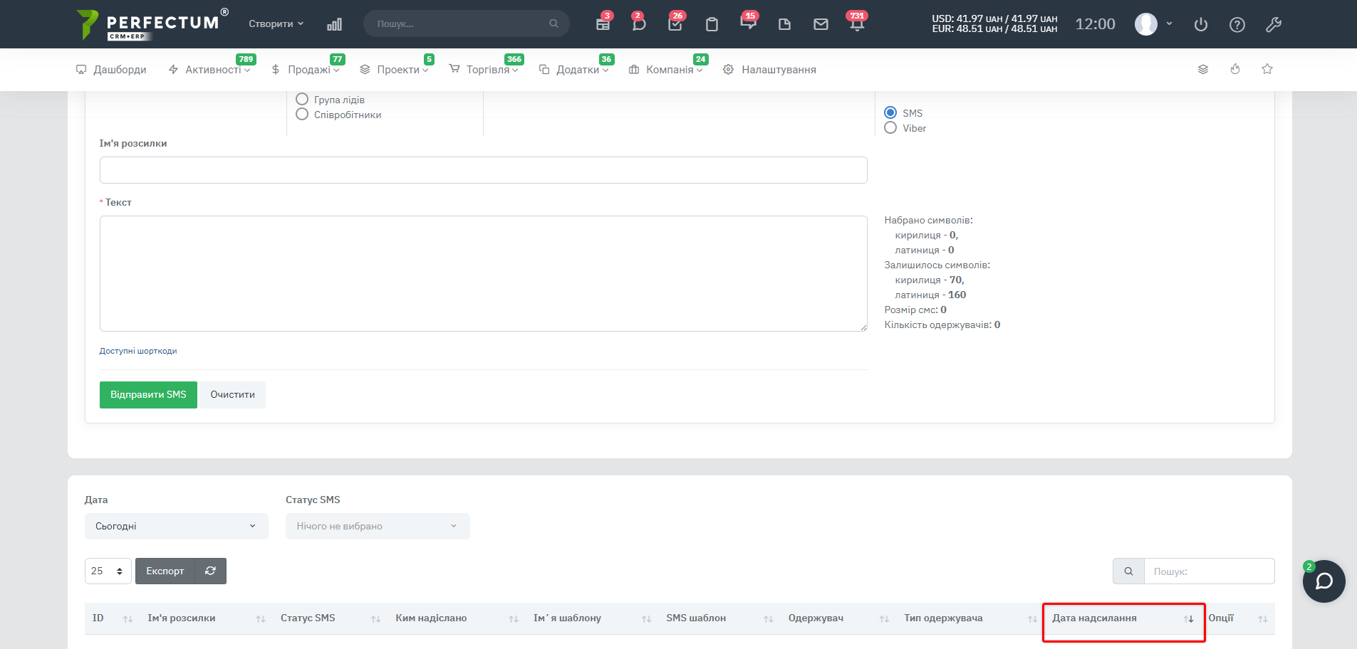Screen dimensions: 1357x649
Task: Click the wrench setup icon
Action: (1274, 24)
